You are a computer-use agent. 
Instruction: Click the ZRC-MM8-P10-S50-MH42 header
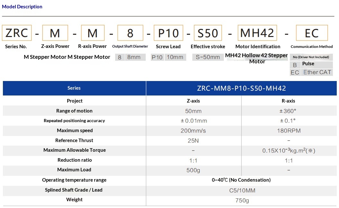241,88
